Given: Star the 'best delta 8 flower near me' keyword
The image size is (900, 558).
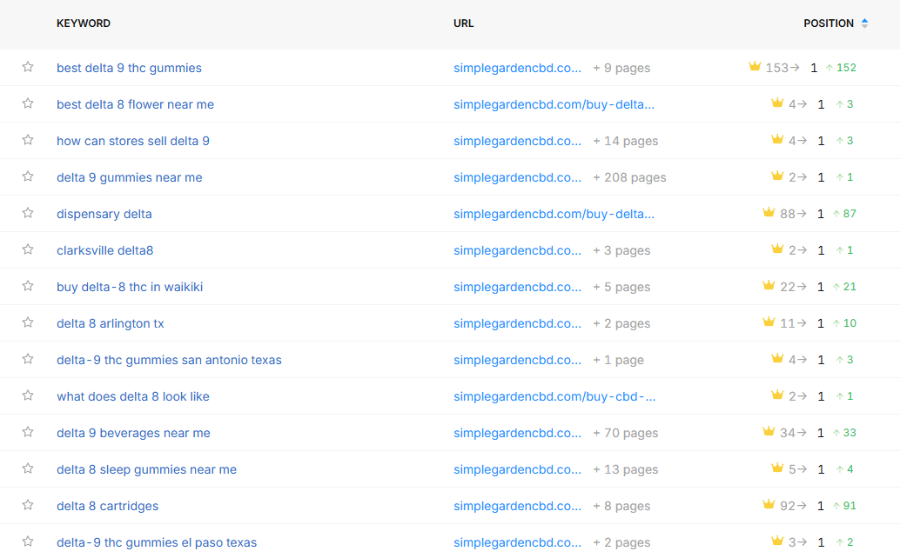Looking at the screenshot, I should pyautogui.click(x=28, y=103).
